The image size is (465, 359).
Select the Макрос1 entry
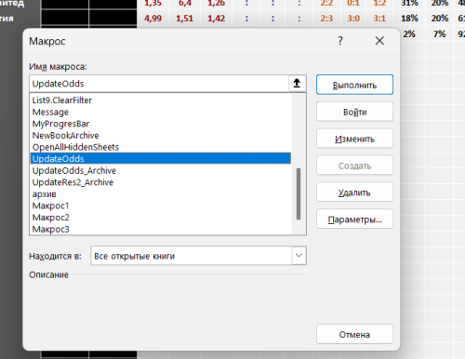[x=161, y=206]
